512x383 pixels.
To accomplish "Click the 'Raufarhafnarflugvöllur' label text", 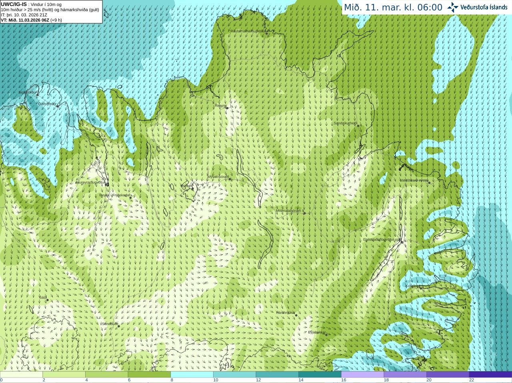I will [x=248, y=31].
